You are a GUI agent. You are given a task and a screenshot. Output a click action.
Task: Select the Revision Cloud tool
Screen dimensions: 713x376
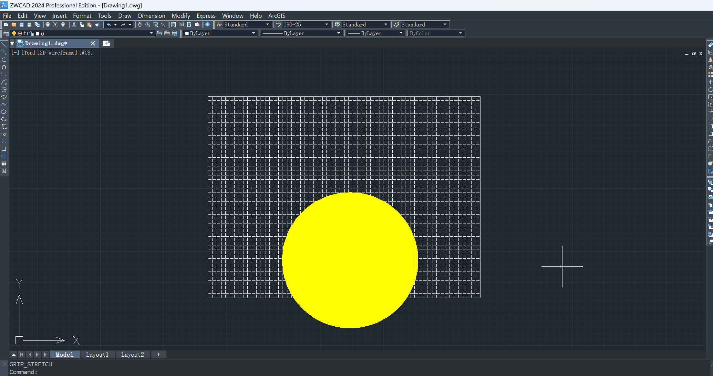click(4, 97)
